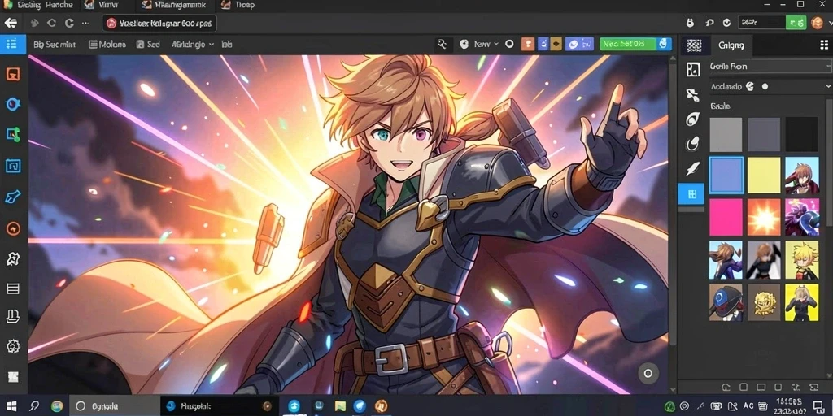Image resolution: width=833 pixels, height=416 pixels.
Task: Click the layout square icon in right tool strip
Action: [693, 70]
